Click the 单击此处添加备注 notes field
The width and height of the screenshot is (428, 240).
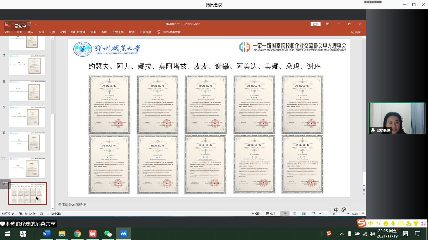click(72, 204)
